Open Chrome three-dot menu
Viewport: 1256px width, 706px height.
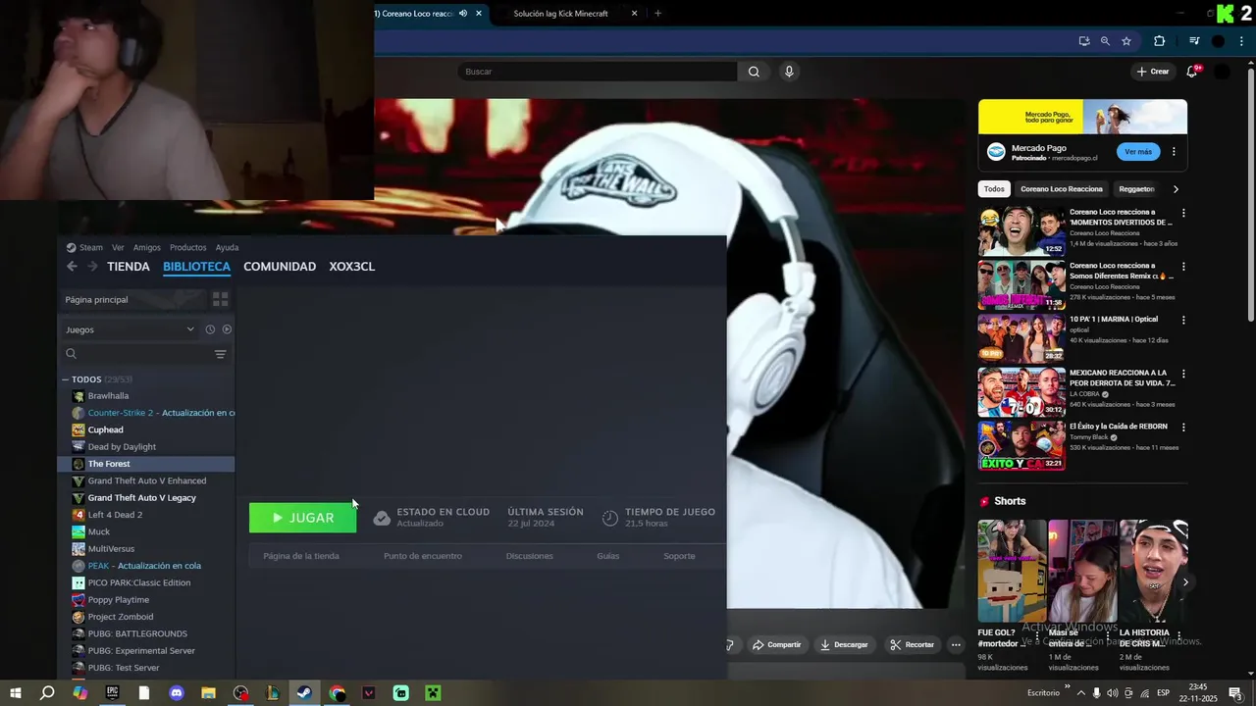point(1241,41)
